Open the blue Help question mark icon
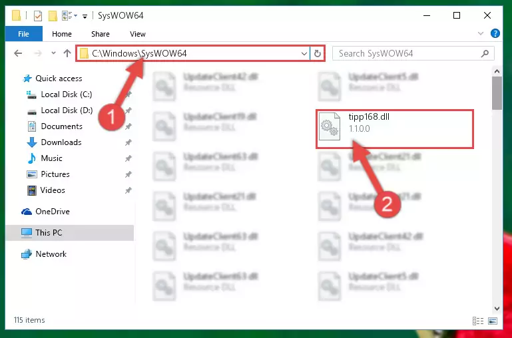 (495, 33)
